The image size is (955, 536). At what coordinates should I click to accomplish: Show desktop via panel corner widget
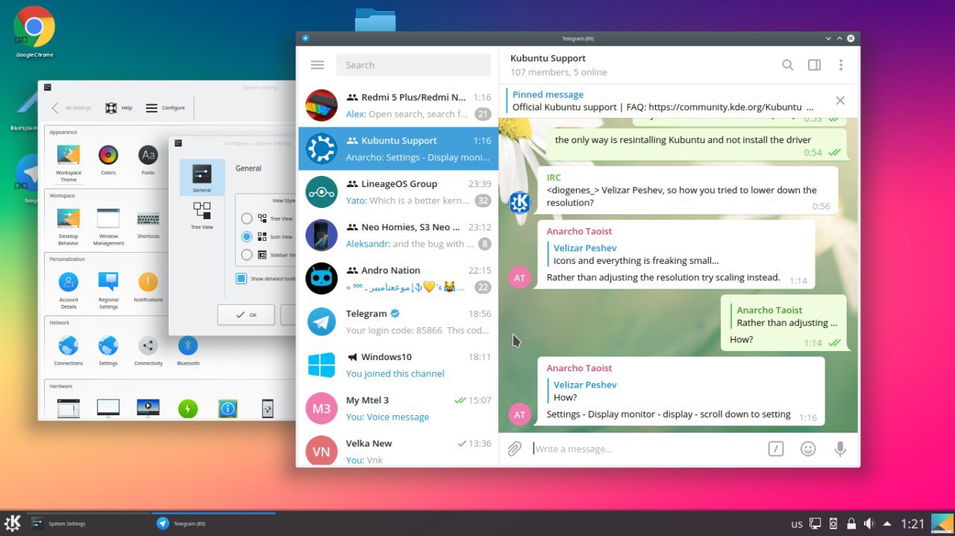point(942,523)
